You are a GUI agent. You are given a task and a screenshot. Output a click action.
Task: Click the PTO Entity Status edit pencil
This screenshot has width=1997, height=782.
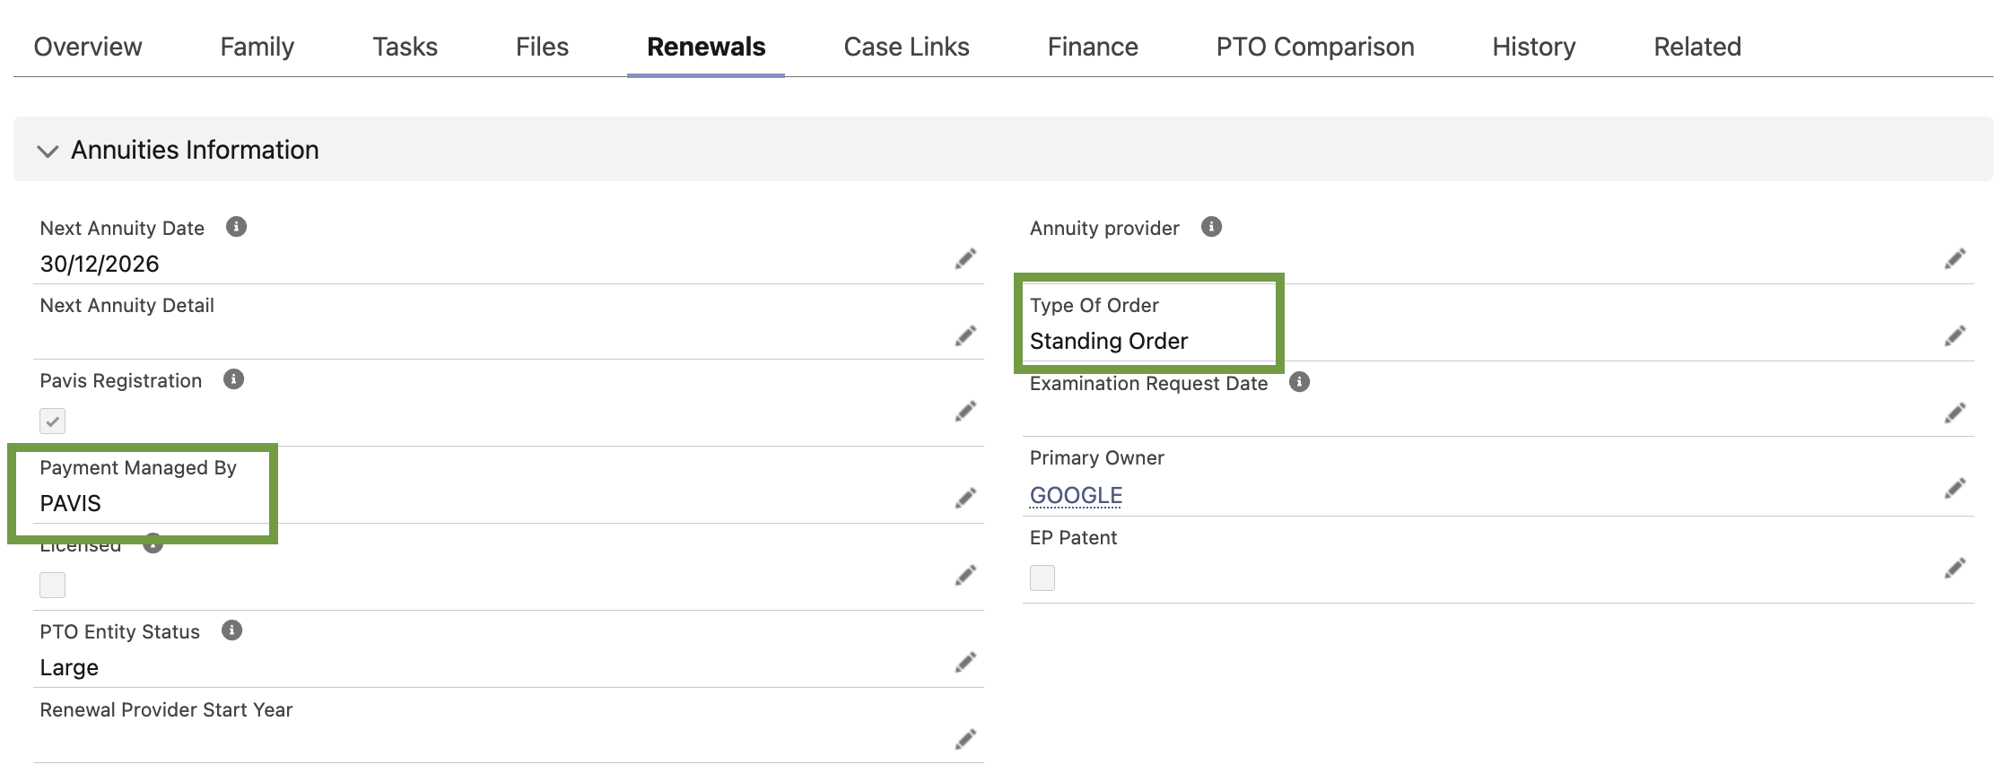coord(965,663)
